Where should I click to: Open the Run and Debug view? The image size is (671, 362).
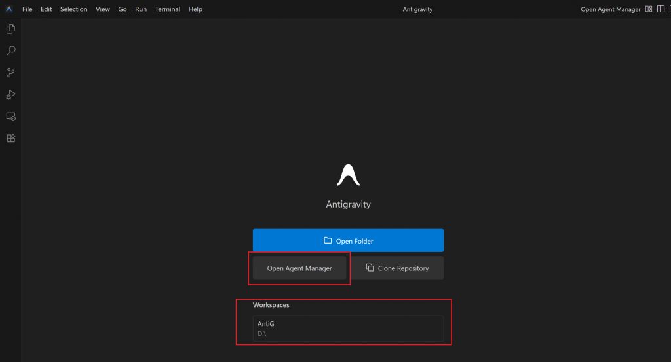pyautogui.click(x=10, y=94)
